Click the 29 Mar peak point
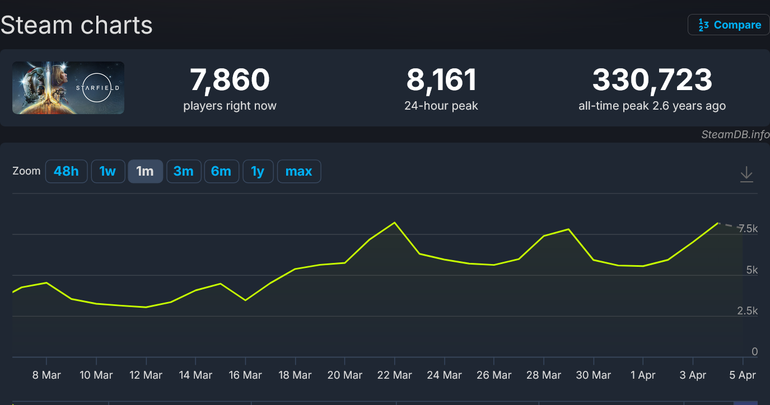This screenshot has height=405, width=770. coord(569,229)
